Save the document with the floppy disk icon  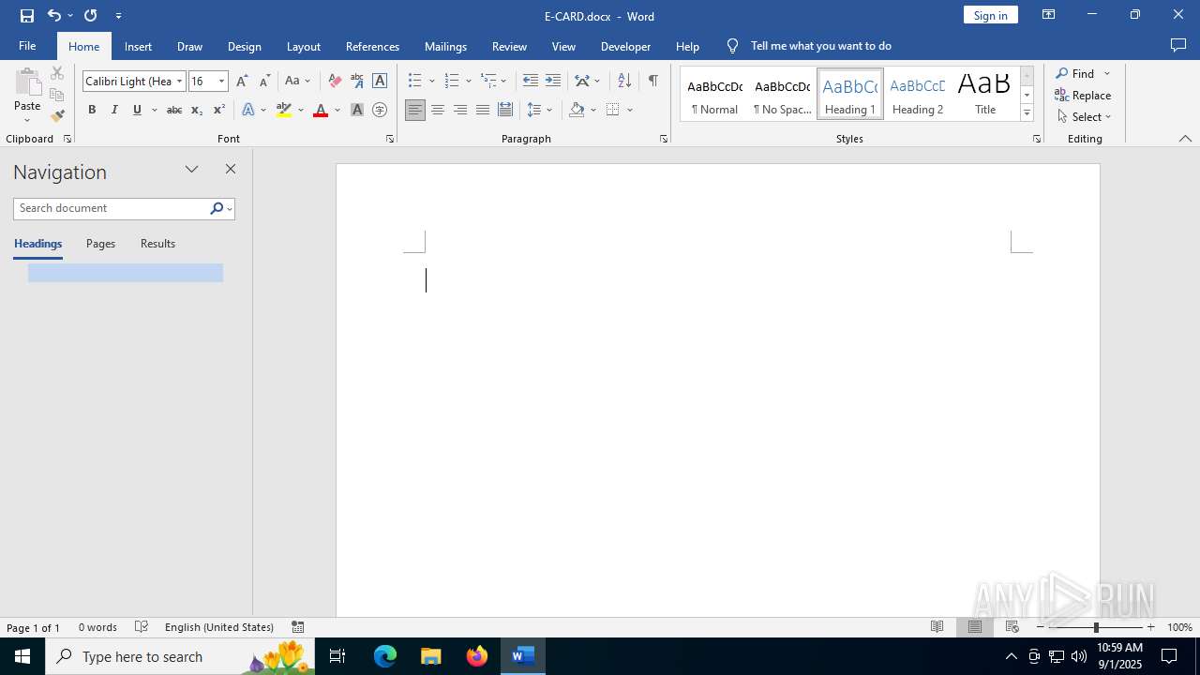(26, 15)
